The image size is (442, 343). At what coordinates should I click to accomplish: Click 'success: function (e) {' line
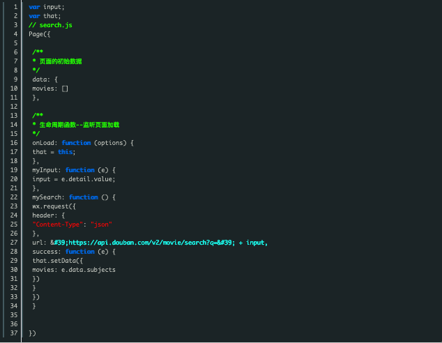click(x=74, y=252)
